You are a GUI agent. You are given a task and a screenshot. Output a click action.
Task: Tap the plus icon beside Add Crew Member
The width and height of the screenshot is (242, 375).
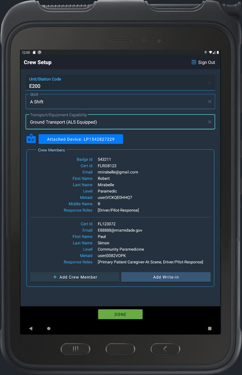55,277
